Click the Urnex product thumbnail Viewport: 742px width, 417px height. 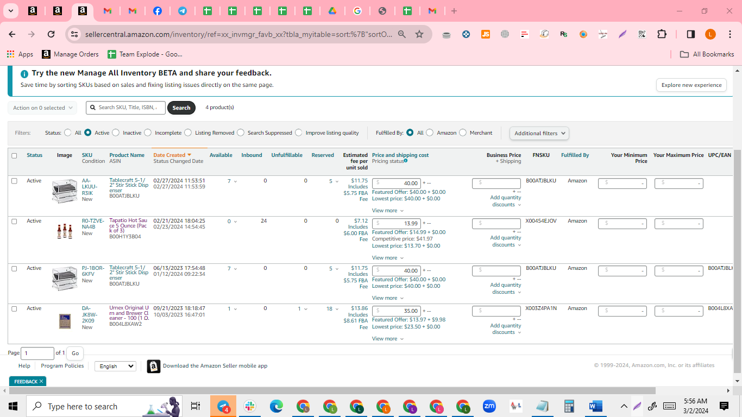[x=65, y=321]
